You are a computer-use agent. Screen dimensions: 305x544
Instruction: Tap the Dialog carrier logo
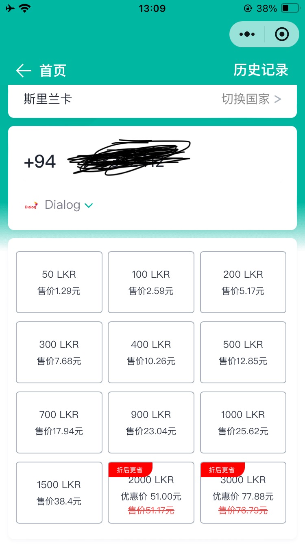[x=31, y=205]
